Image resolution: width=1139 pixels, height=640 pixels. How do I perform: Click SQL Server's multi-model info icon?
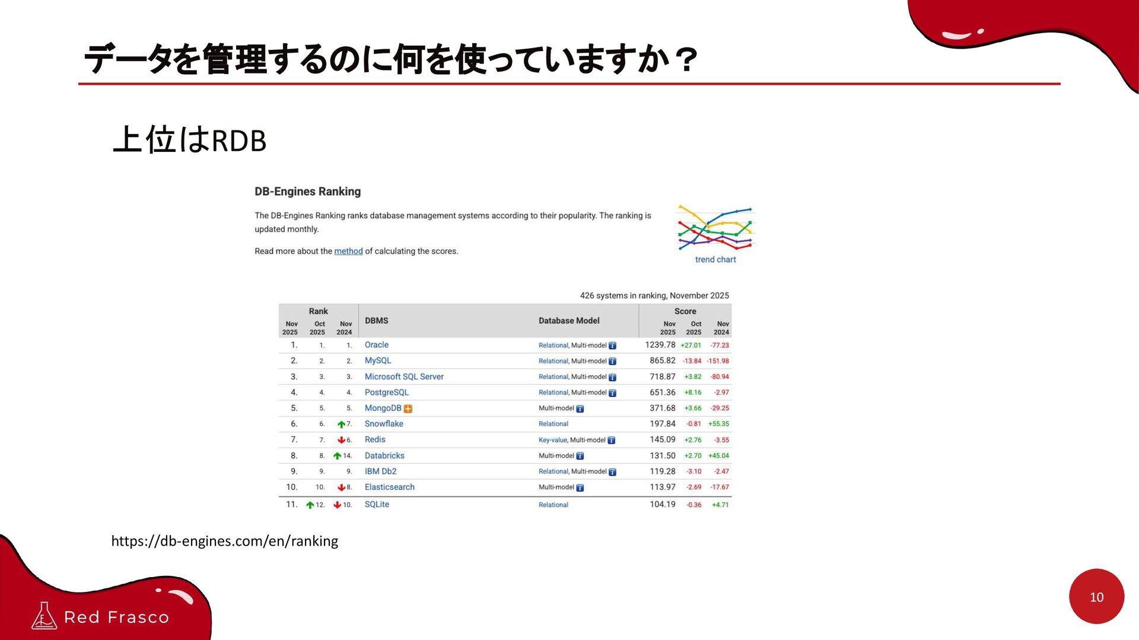pyautogui.click(x=613, y=377)
